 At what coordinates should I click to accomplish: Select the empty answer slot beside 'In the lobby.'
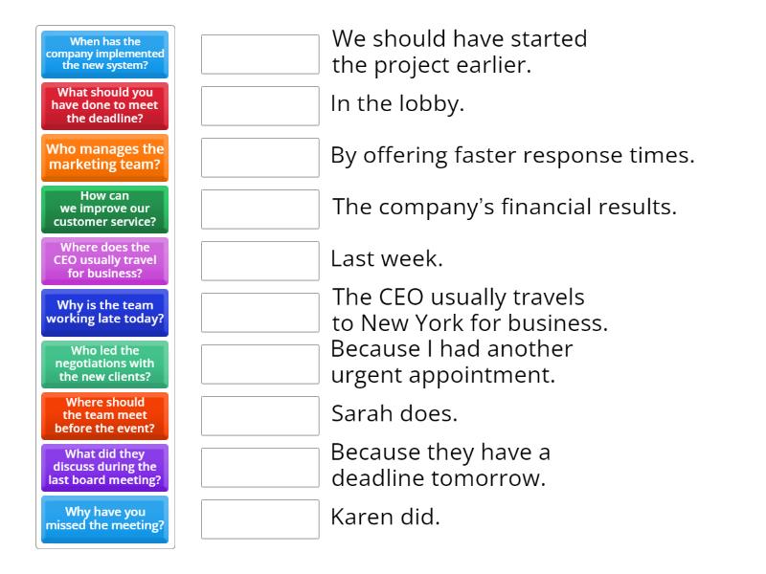click(x=260, y=105)
